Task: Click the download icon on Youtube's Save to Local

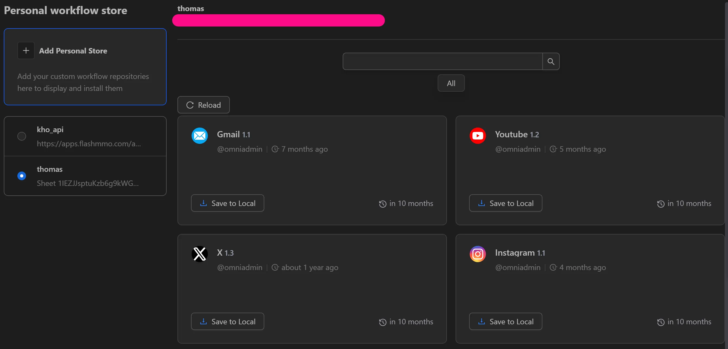Action: (481, 203)
